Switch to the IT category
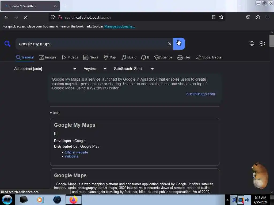The width and height of the screenshot is (274, 205). point(145,57)
